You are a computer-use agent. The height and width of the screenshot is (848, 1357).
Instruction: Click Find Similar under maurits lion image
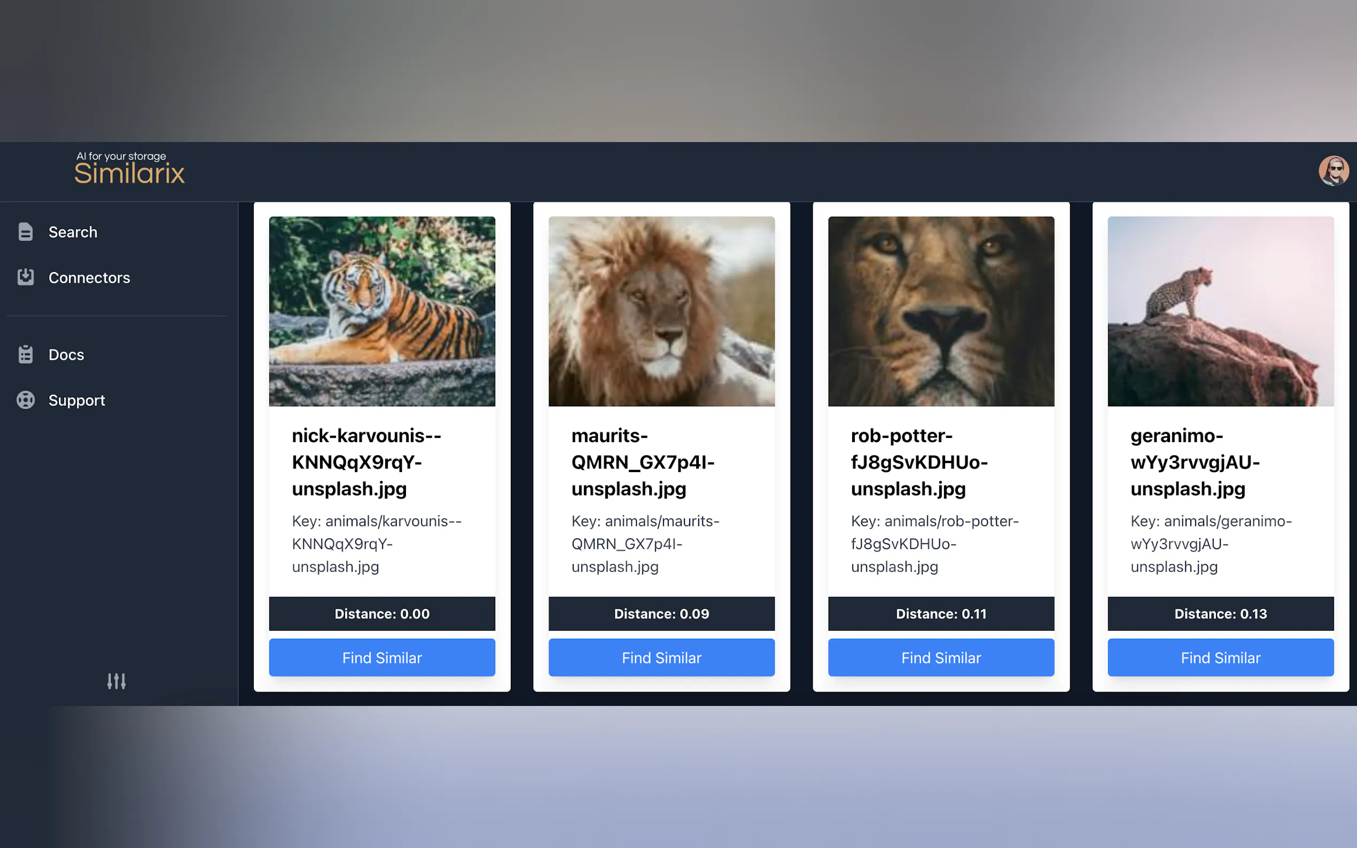click(661, 657)
